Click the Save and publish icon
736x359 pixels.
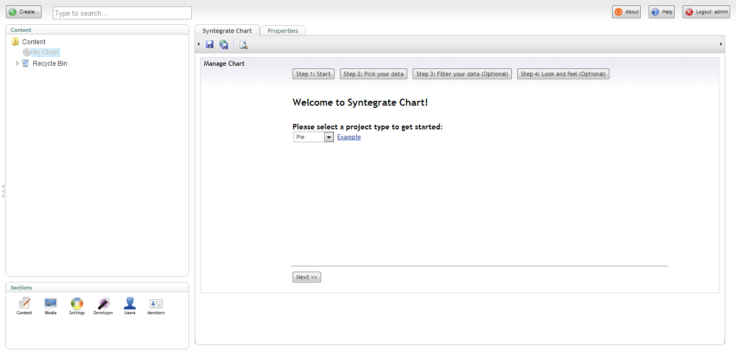click(224, 45)
